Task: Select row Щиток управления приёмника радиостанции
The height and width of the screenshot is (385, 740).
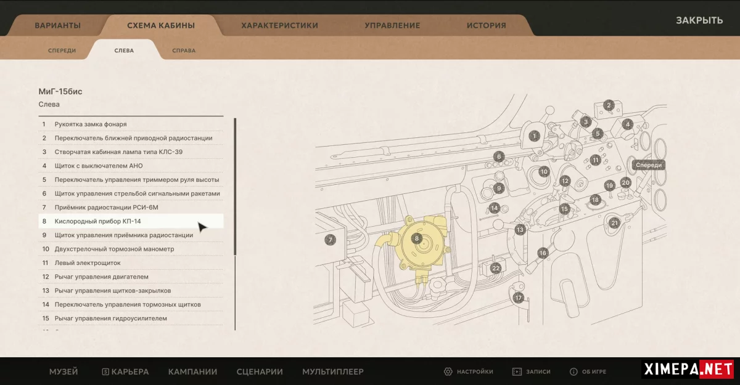Action: coord(131,235)
